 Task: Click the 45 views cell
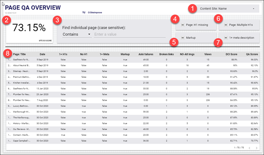208,65
